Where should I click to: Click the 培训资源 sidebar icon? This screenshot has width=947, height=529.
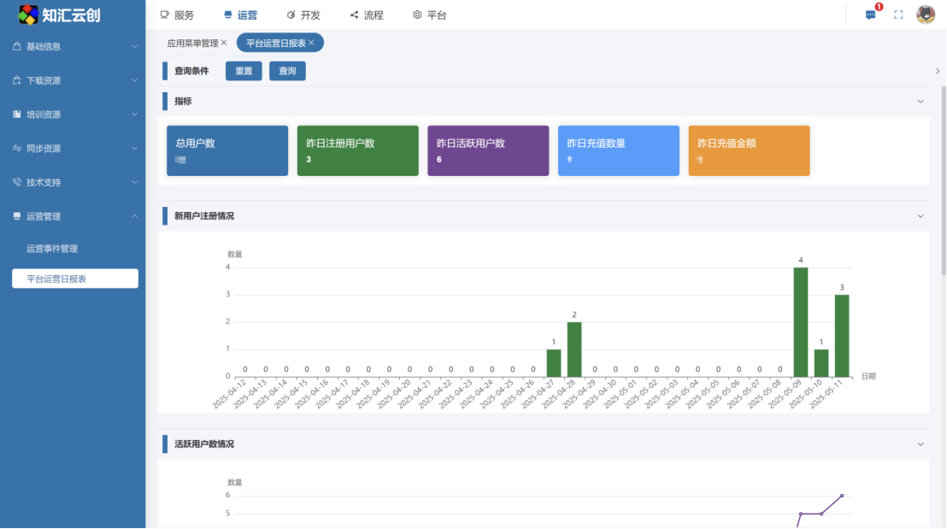click(x=17, y=115)
